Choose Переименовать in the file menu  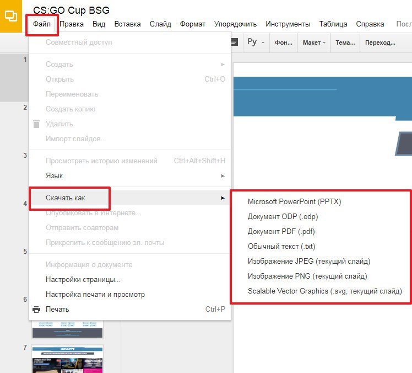coord(130,94)
